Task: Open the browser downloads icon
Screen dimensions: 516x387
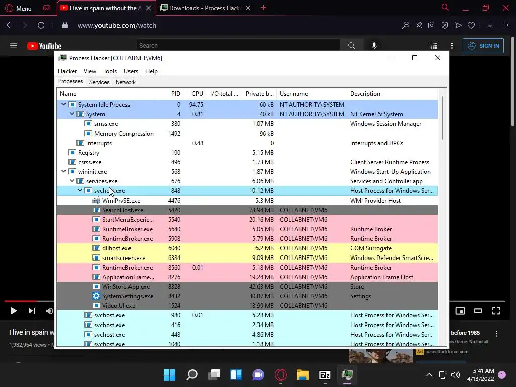Action: [x=490, y=25]
